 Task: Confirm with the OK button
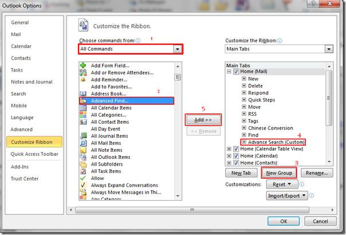(x=284, y=221)
